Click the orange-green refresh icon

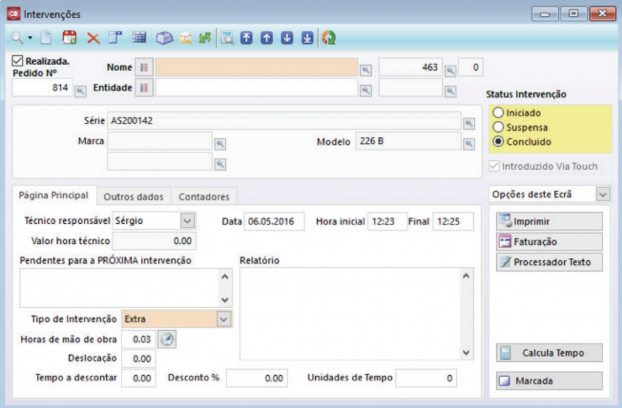[329, 38]
